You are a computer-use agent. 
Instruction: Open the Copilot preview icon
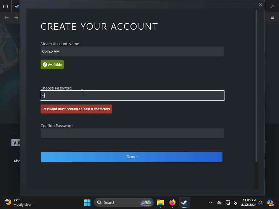(270, 202)
